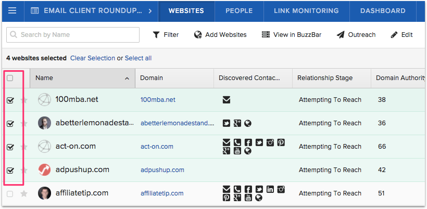Click the phone icon in the affiliatetip.com row
The height and width of the screenshot is (209, 427).
click(x=237, y=189)
